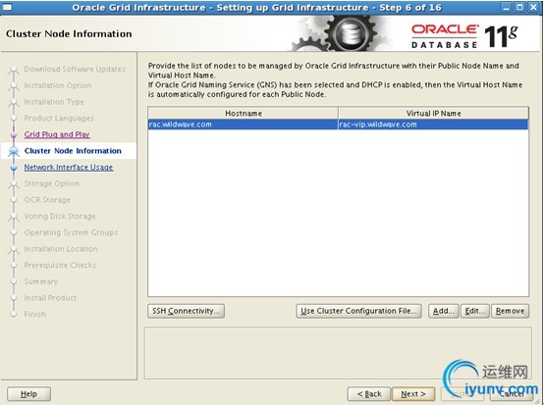Screen dimensions: 544x405
Task: Close the installer window
Action: 533,7
